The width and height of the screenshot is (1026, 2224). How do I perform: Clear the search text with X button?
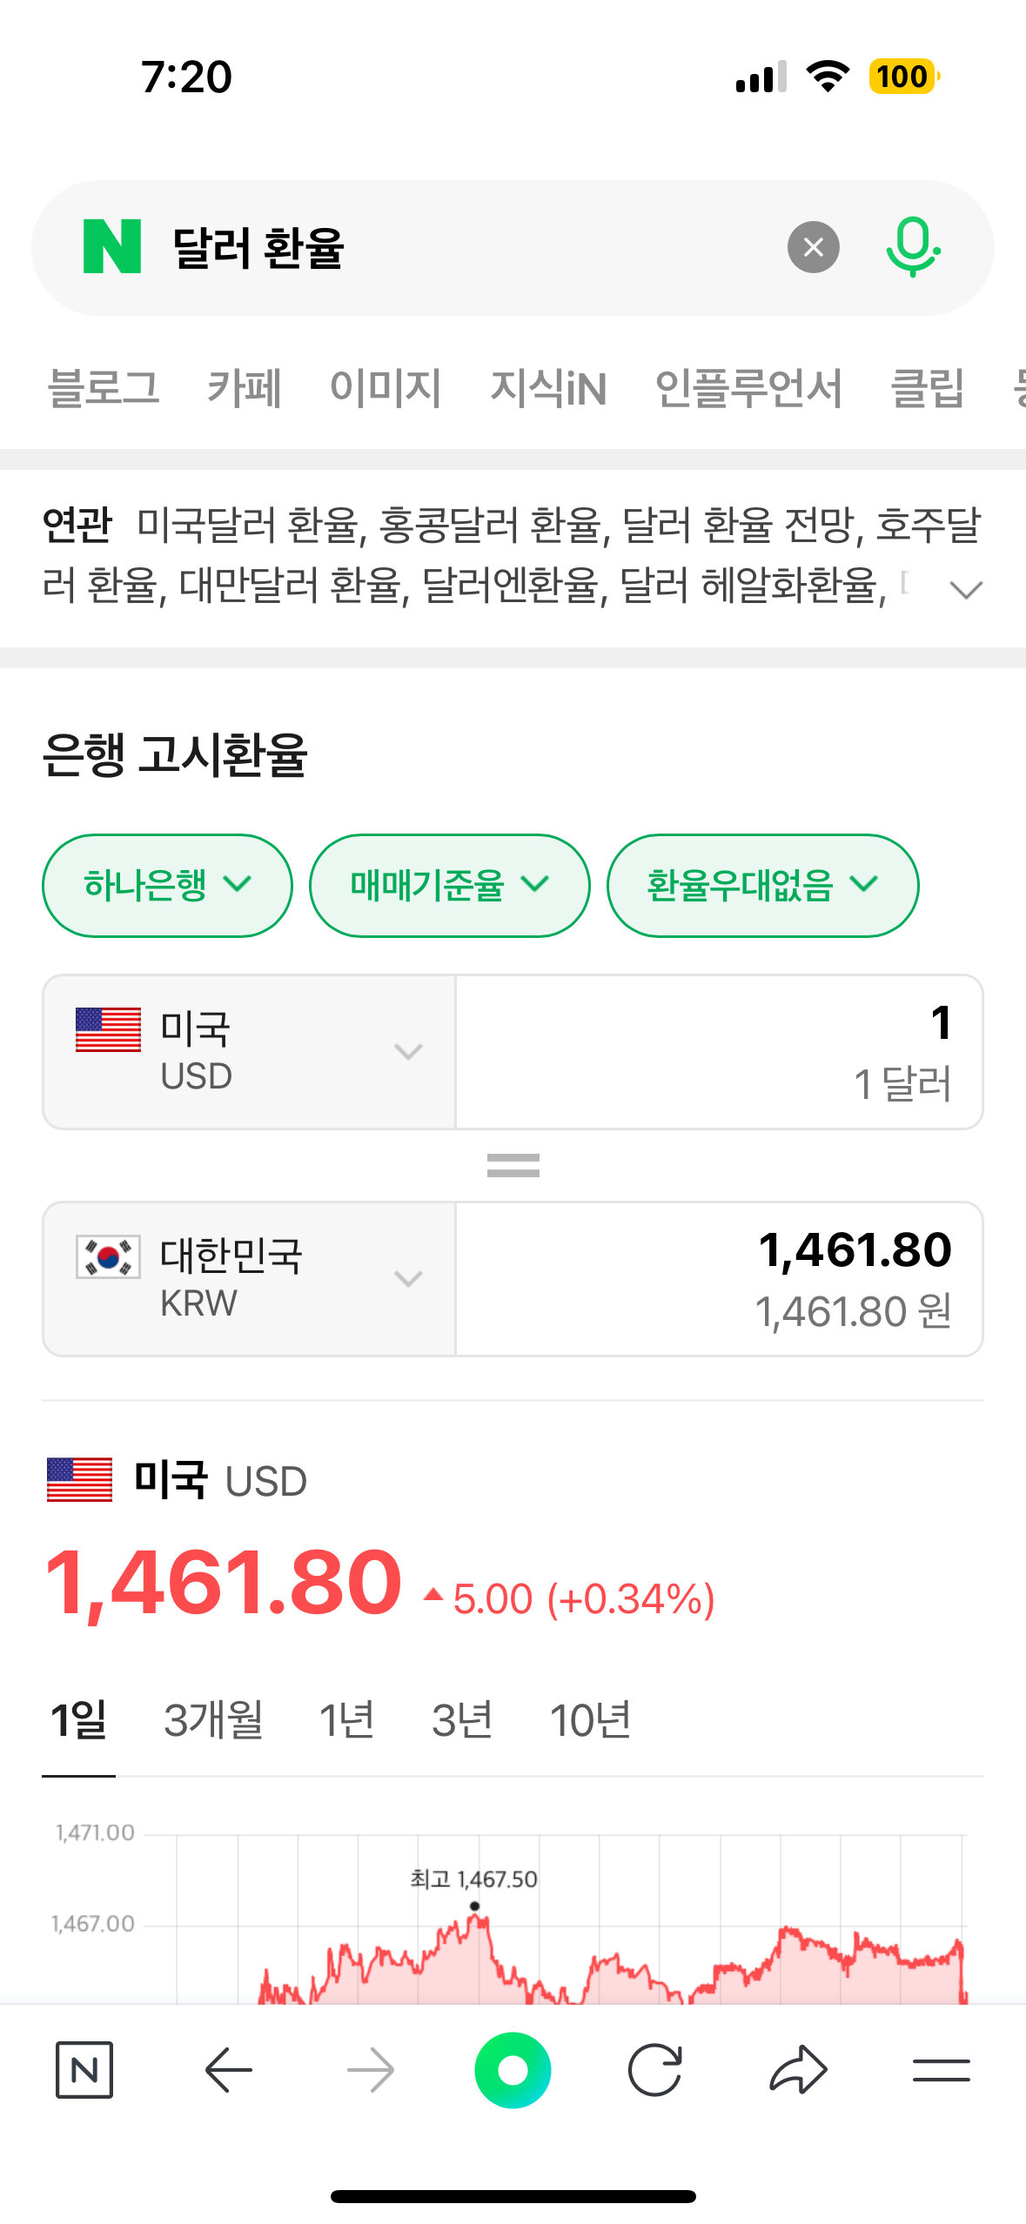click(813, 247)
